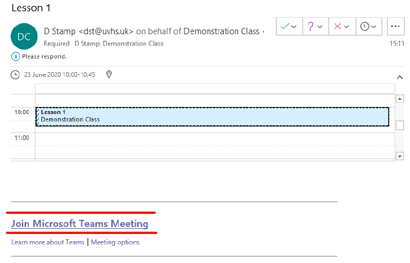Click the Join Microsoft Teams Meeting link
This screenshot has height=263, width=410.
80,223
